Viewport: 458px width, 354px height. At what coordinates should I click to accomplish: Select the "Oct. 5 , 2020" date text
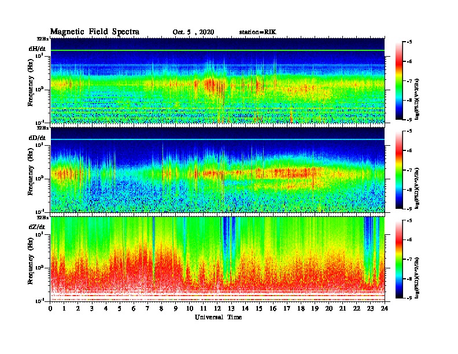[193, 32]
